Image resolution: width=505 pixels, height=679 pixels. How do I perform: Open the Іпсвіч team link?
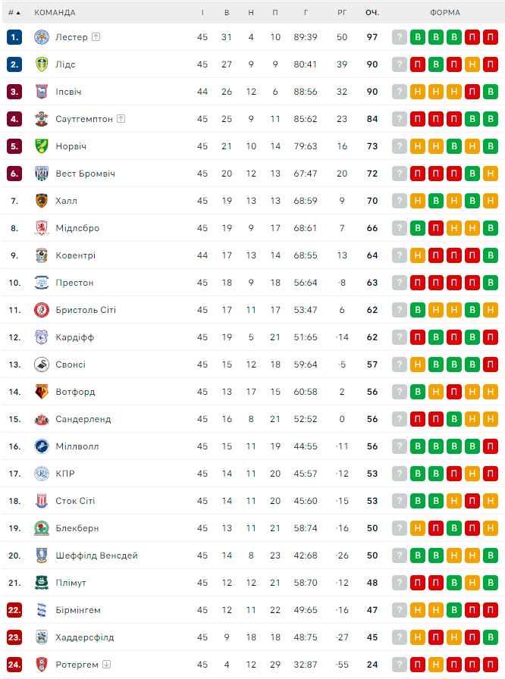pos(68,92)
